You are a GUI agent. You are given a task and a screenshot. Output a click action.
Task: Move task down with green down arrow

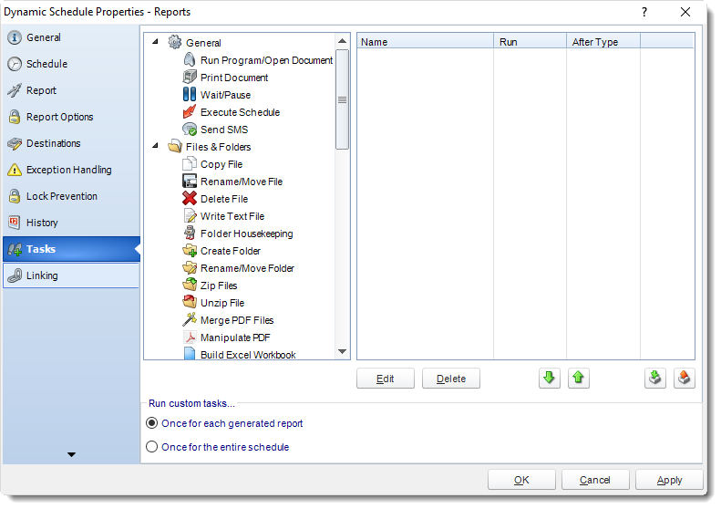point(549,379)
